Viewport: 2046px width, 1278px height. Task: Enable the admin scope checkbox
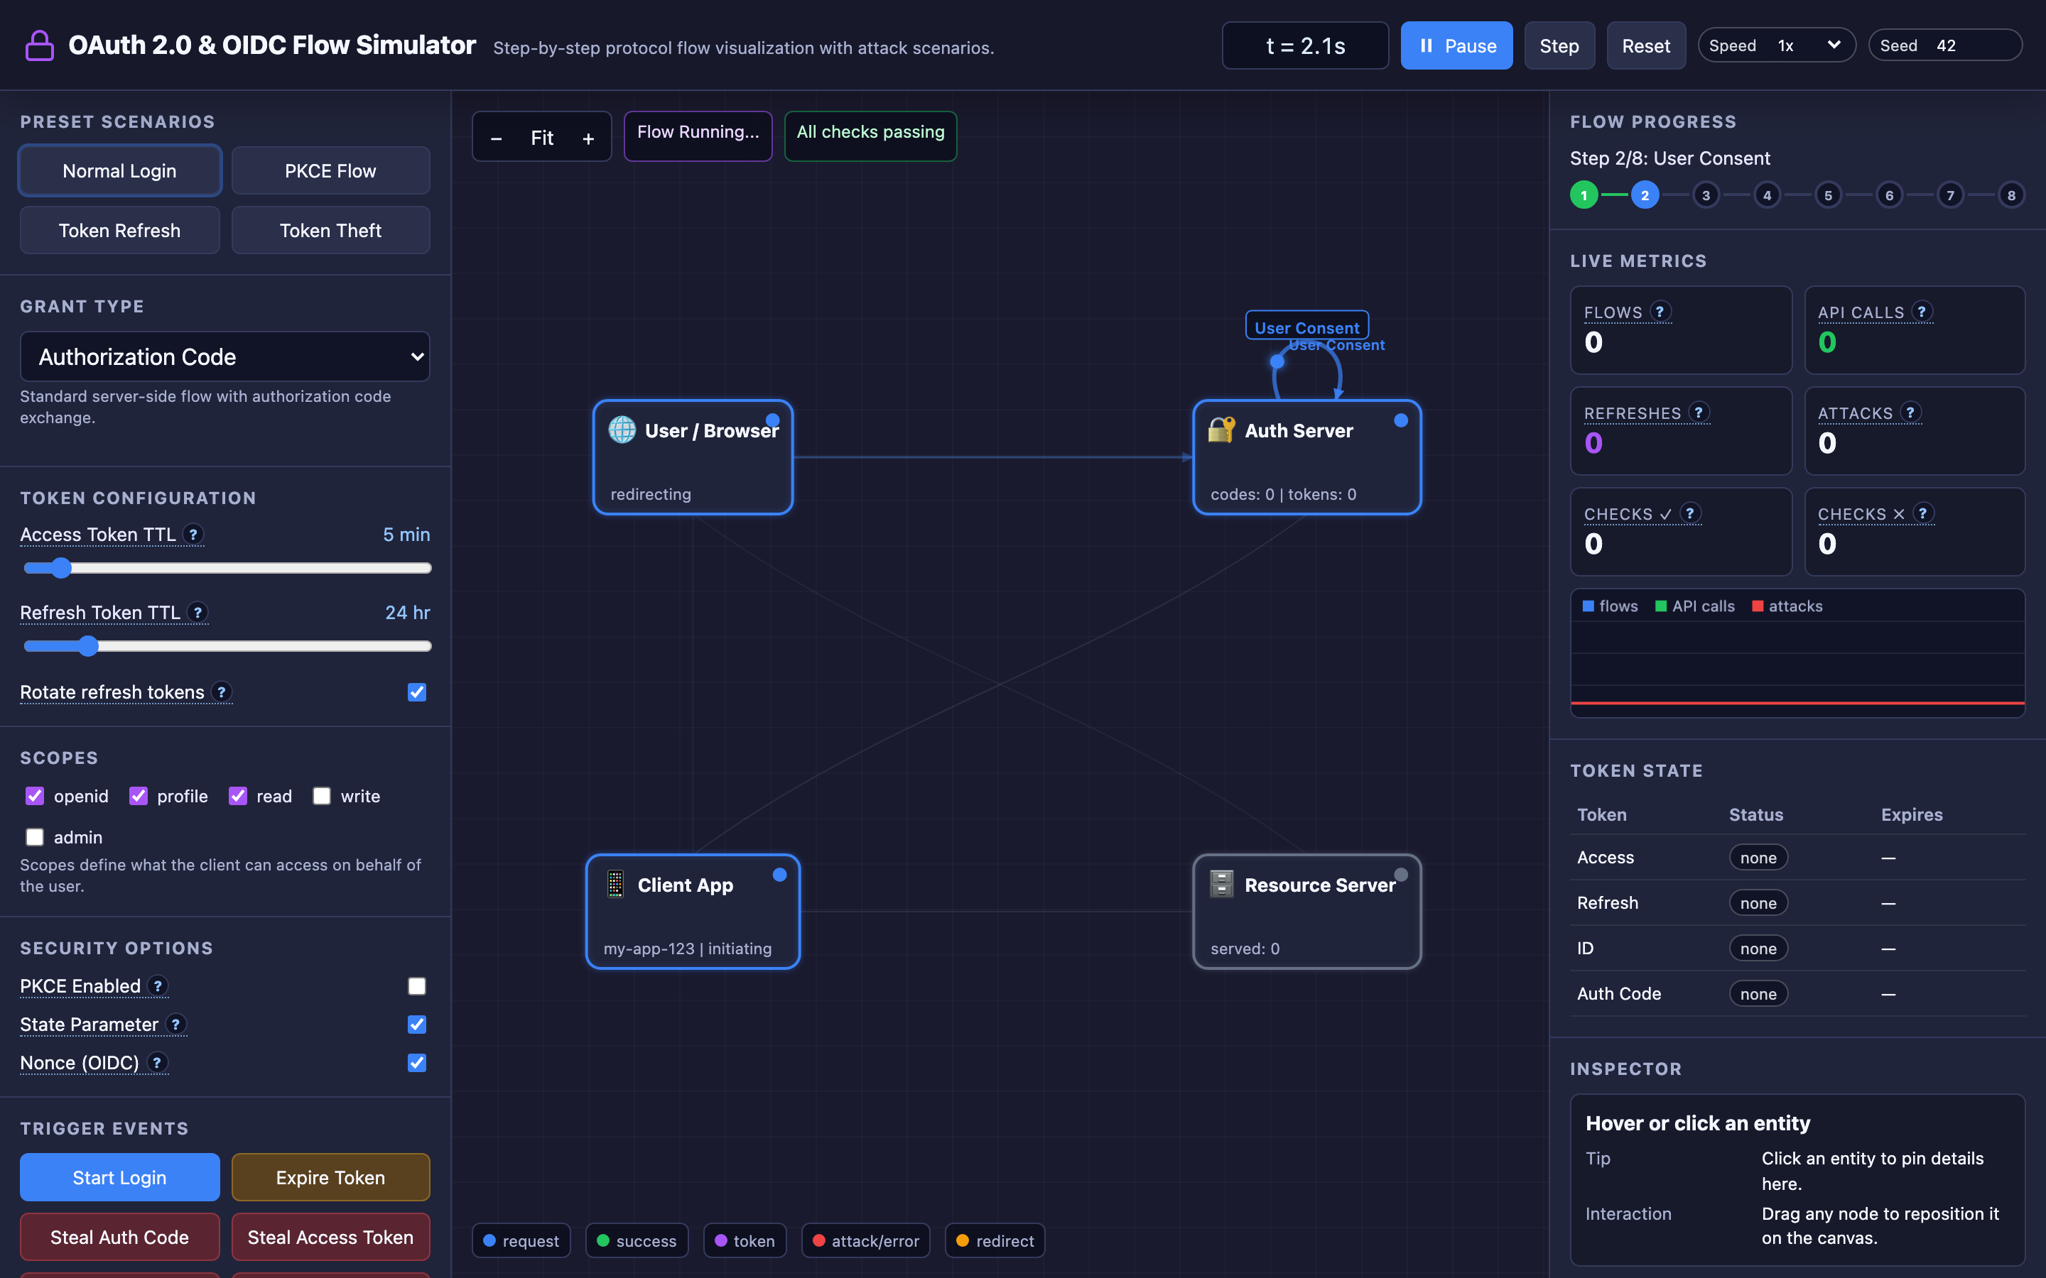35,837
